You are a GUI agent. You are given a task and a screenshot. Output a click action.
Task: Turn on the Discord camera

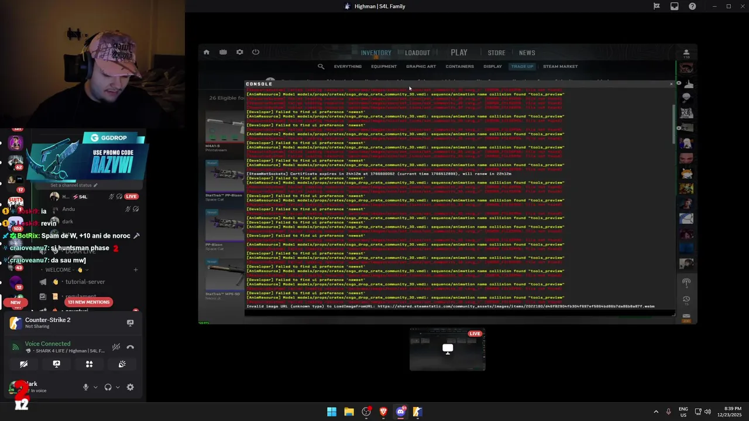click(23, 364)
